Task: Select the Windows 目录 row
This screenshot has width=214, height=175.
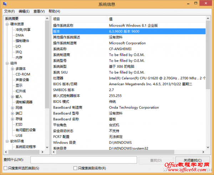Action: (x=129, y=143)
